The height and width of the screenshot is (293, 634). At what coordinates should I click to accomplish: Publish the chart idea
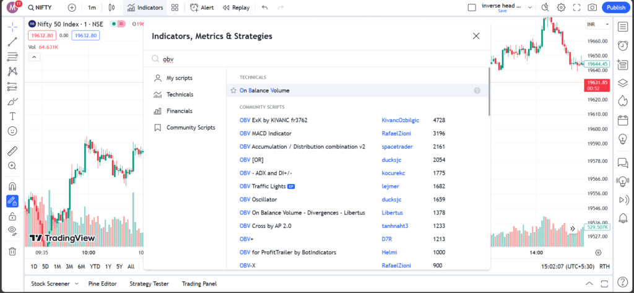(616, 7)
